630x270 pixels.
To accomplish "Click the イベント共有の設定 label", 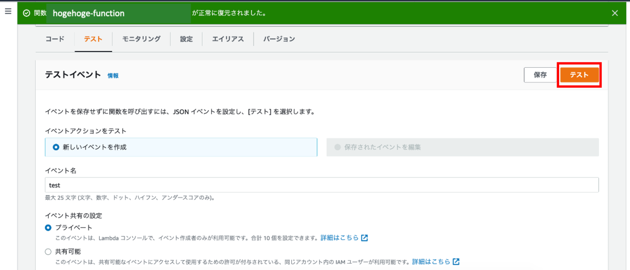I will click(73, 215).
